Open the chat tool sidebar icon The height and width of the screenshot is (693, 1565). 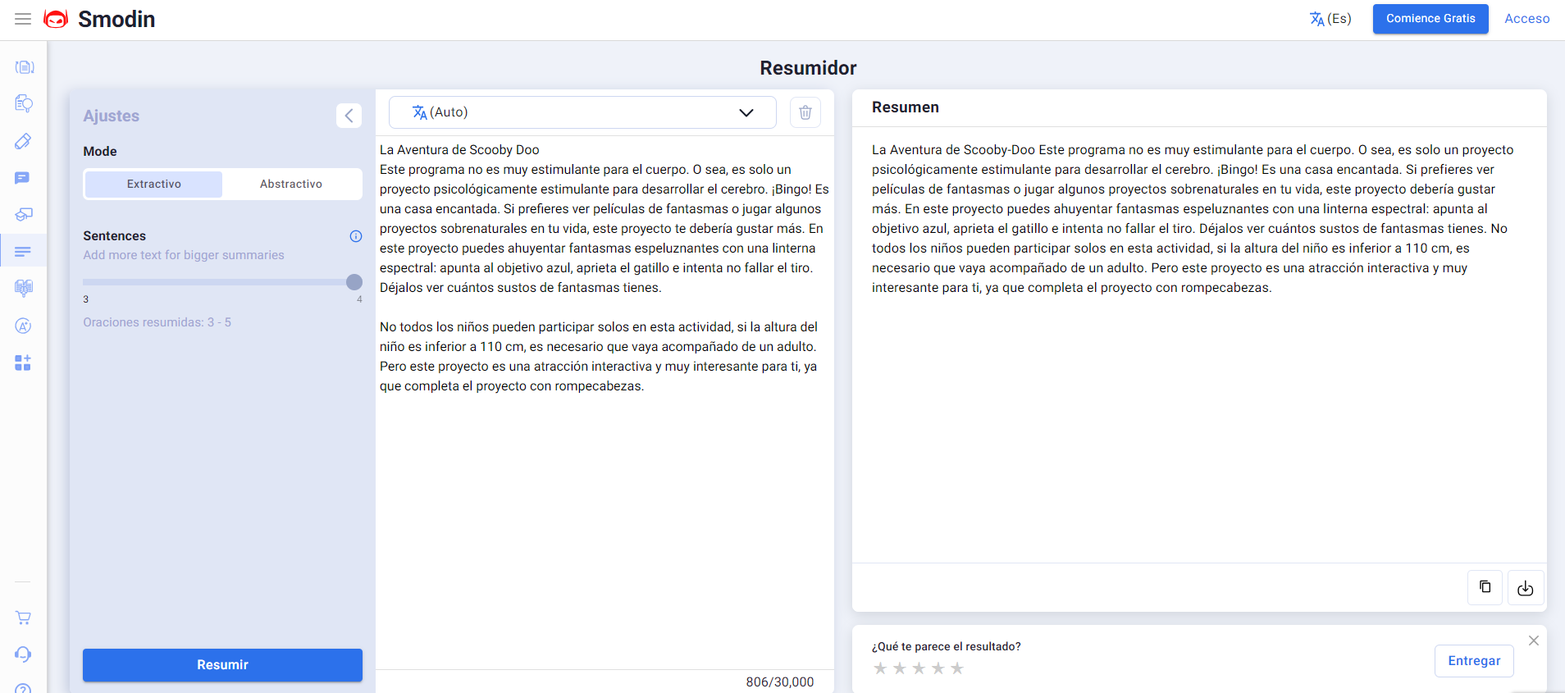[x=23, y=178]
